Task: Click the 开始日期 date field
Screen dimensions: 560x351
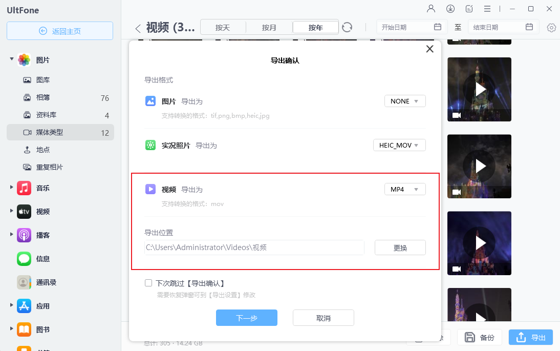Action: point(412,27)
